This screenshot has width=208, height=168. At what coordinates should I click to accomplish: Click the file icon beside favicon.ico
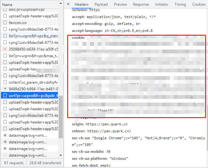tap(5, 23)
